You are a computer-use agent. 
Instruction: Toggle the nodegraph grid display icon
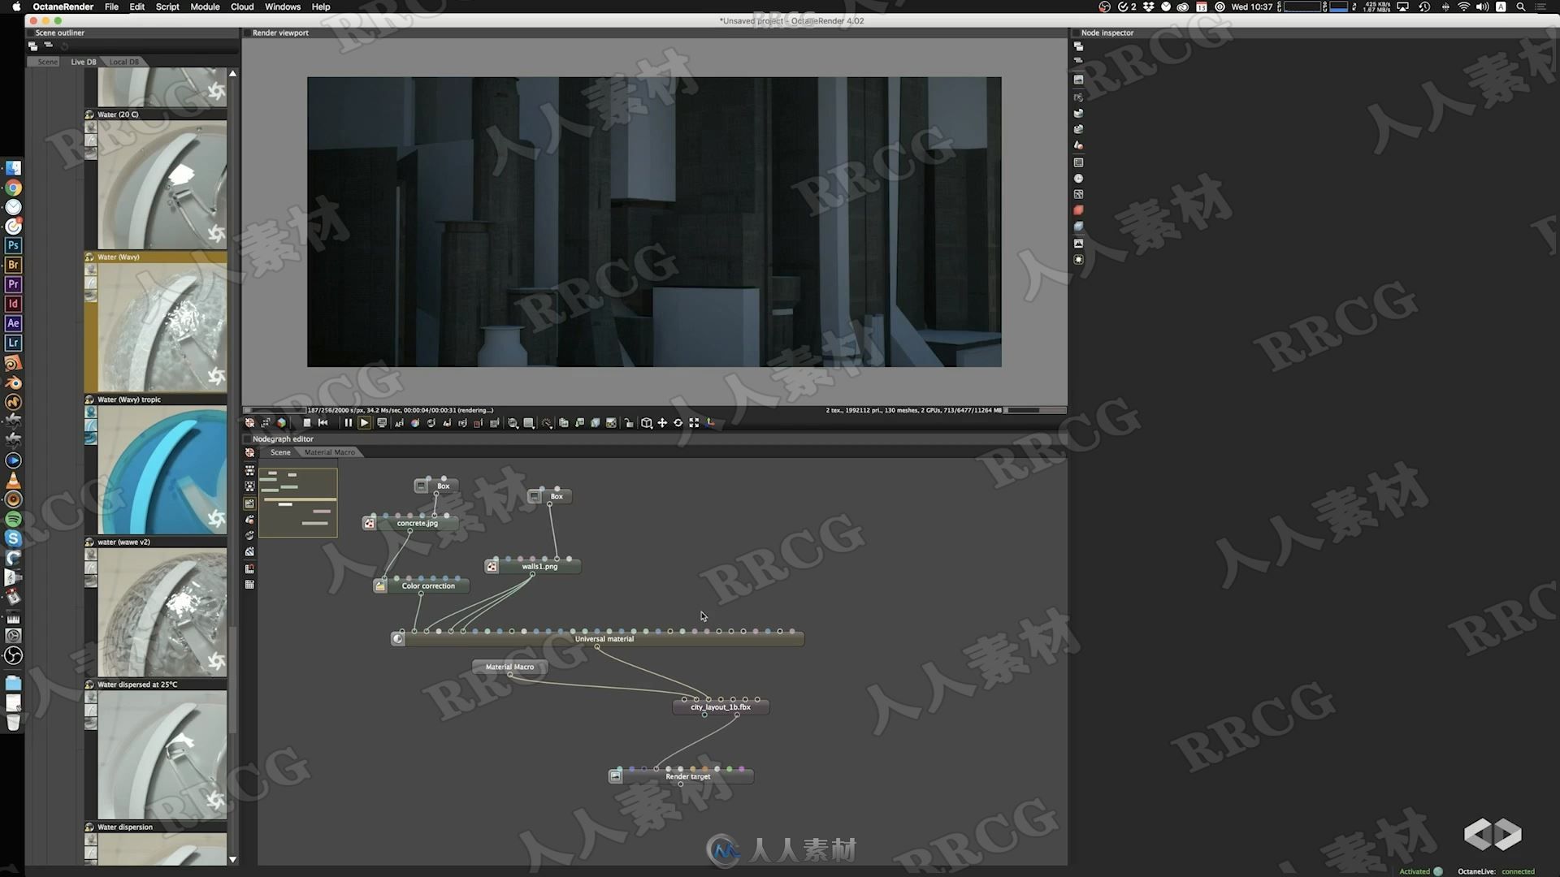pyautogui.click(x=249, y=585)
